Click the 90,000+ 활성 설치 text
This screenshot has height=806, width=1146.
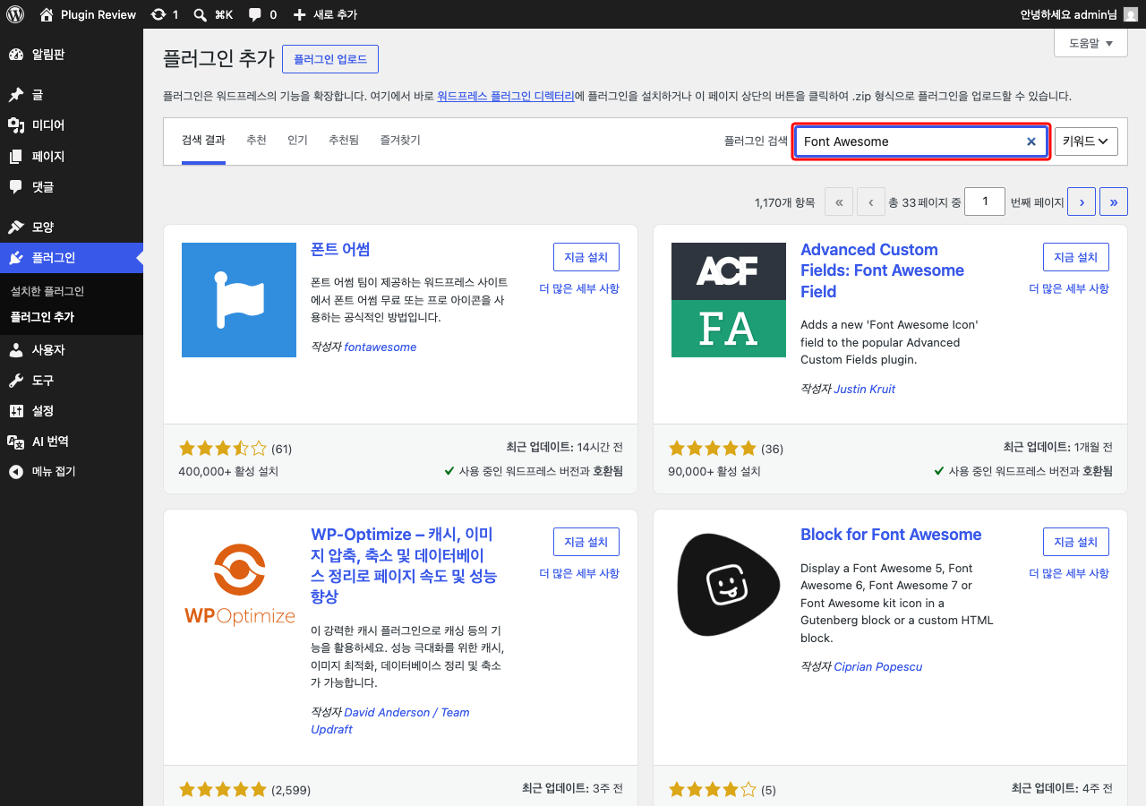pyautogui.click(x=714, y=471)
